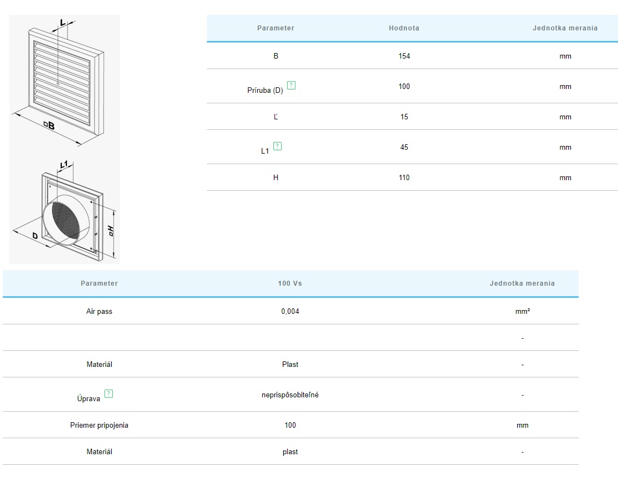Image resolution: width=618 pixels, height=478 pixels.
Task: Click the mm² unit in Air pass row
Action: click(522, 312)
